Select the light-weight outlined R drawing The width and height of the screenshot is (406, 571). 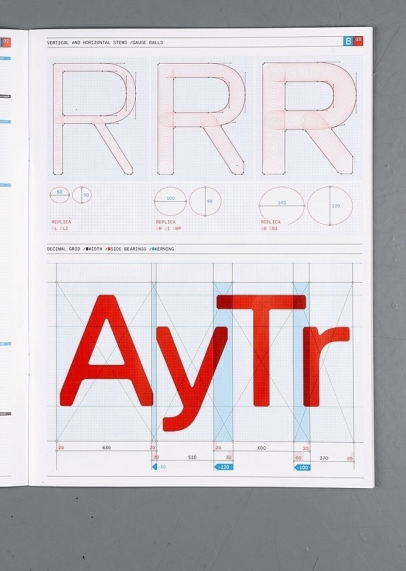(x=94, y=119)
